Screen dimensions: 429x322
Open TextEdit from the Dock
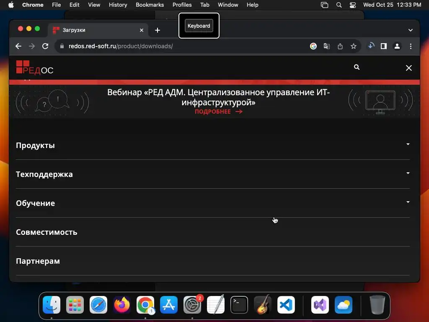click(x=216, y=305)
